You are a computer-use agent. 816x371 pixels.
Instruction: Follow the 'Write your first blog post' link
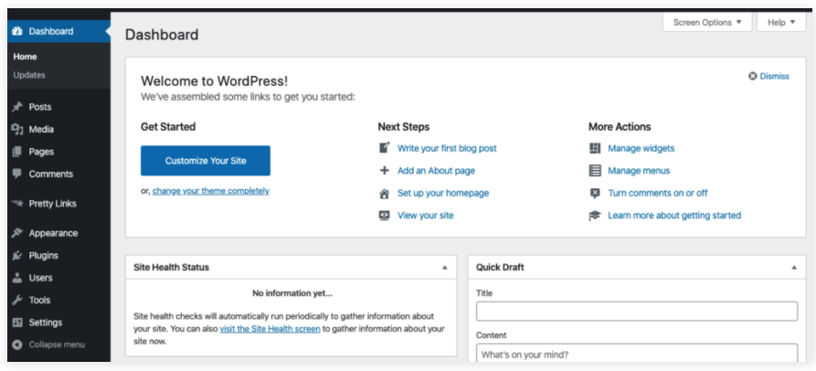[447, 148]
